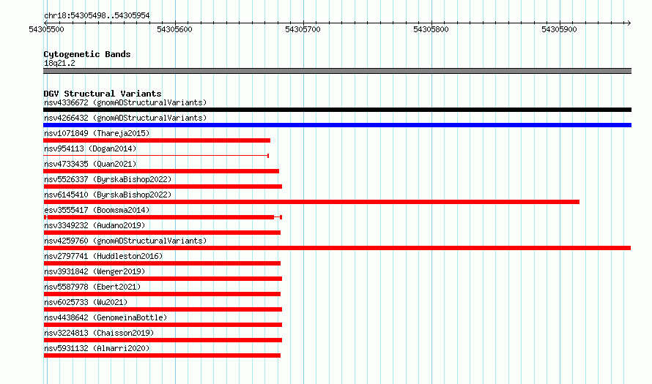The height and width of the screenshot is (384, 652).
Task: Select the red nsv5526337 variant bar
Action: [x=163, y=187]
